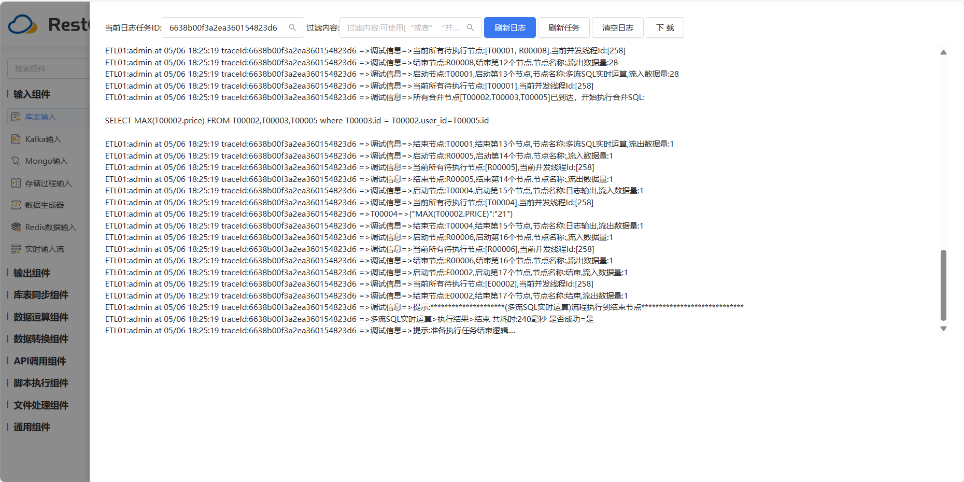
Task: Expand the 脚本执行组件 category
Action: pos(40,383)
